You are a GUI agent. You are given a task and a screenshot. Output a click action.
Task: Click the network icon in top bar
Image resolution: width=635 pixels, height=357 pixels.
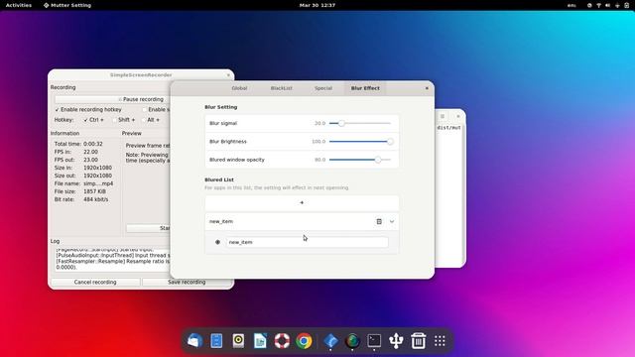598,5
